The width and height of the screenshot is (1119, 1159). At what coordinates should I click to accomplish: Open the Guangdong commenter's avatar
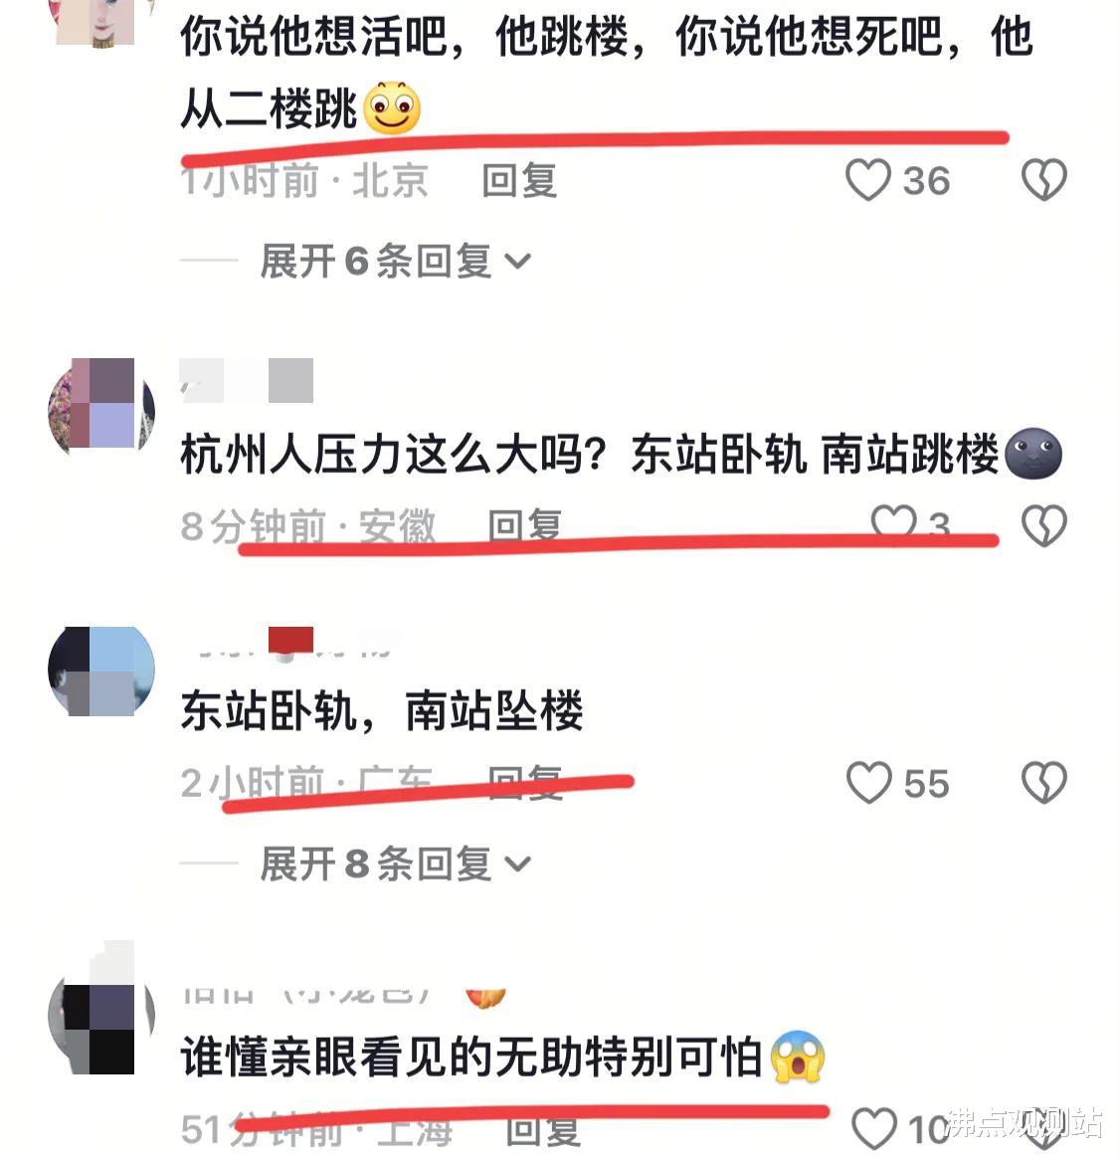(101, 672)
